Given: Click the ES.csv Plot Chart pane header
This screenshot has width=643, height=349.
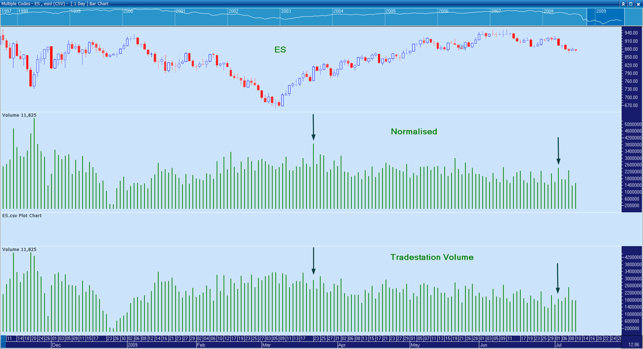Looking at the screenshot, I should [22, 215].
